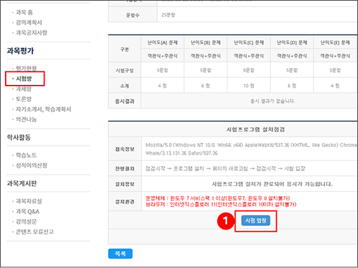Screen dimensions: 358x268
Task: Click the blue 시험 입장 button
Action: tap(255, 221)
